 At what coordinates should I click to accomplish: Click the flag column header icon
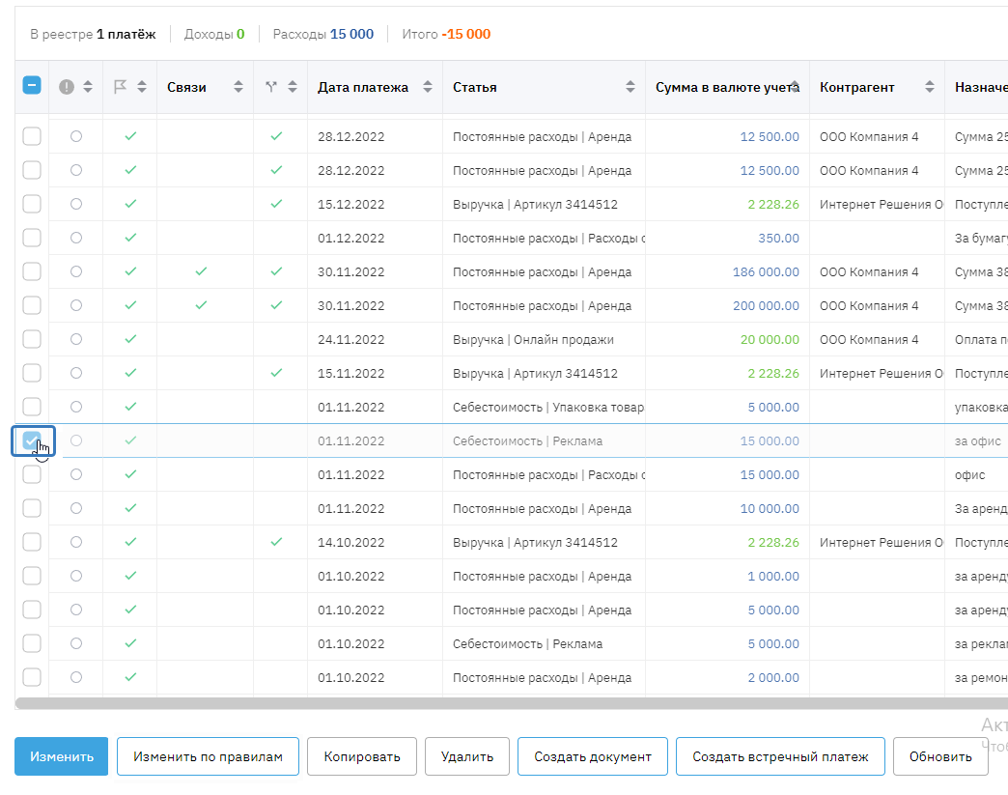pyautogui.click(x=121, y=87)
